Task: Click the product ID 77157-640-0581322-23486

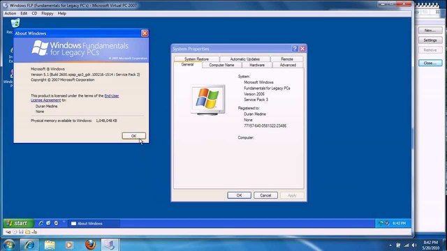Action: (x=265, y=125)
